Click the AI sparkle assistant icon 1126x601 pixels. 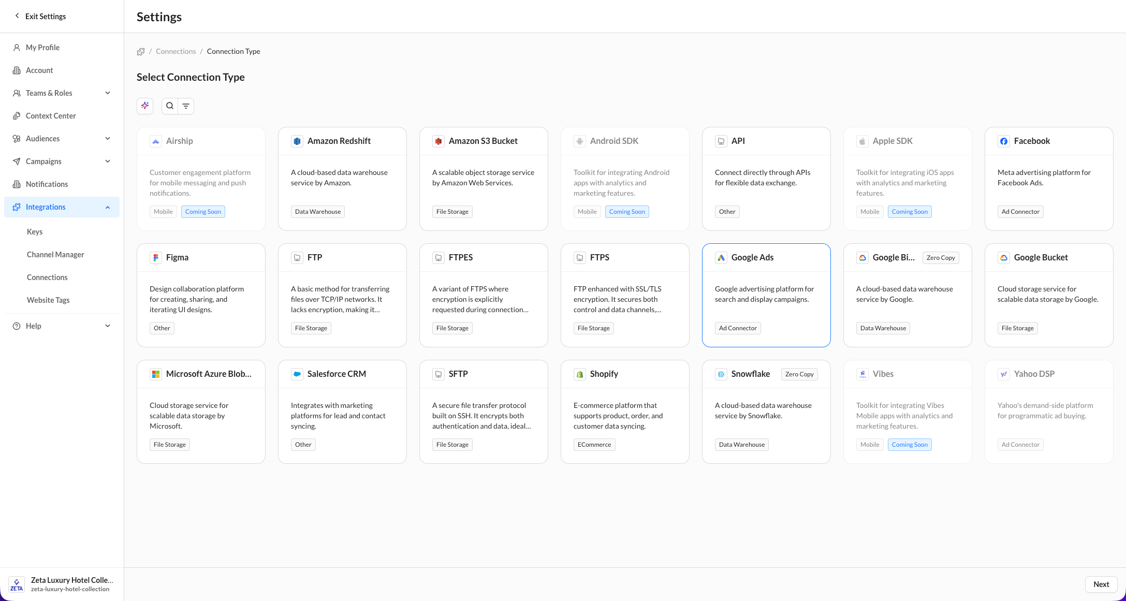point(145,106)
